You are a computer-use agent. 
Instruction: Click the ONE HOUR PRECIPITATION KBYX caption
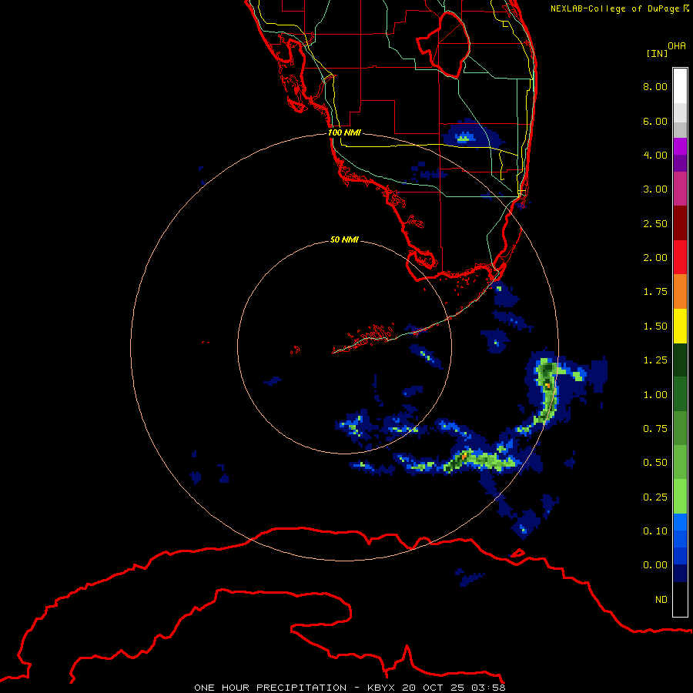click(350, 688)
